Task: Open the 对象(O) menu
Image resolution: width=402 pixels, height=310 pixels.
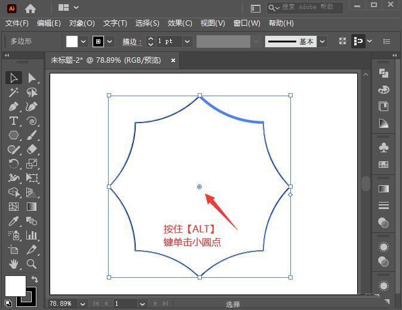Action: pyautogui.click(x=82, y=23)
